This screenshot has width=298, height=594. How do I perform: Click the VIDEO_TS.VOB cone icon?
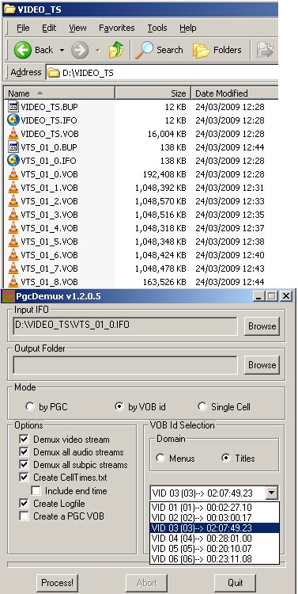pyautogui.click(x=13, y=134)
